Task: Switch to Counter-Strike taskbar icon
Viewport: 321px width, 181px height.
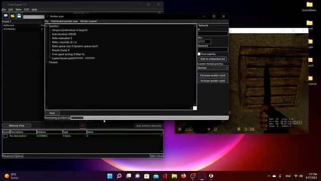Action: (211, 176)
